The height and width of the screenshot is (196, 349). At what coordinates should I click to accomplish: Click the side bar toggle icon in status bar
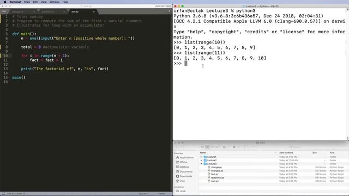[x=3, y=194]
